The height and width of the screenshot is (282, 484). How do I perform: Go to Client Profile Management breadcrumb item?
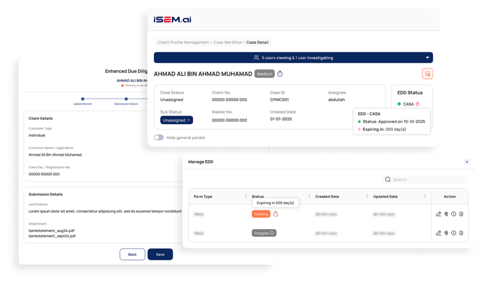182,42
